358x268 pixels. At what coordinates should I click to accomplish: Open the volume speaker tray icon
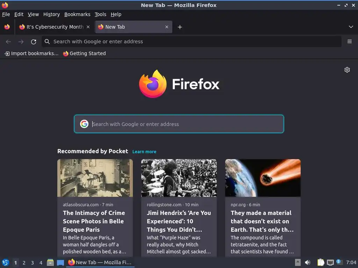coord(308,262)
